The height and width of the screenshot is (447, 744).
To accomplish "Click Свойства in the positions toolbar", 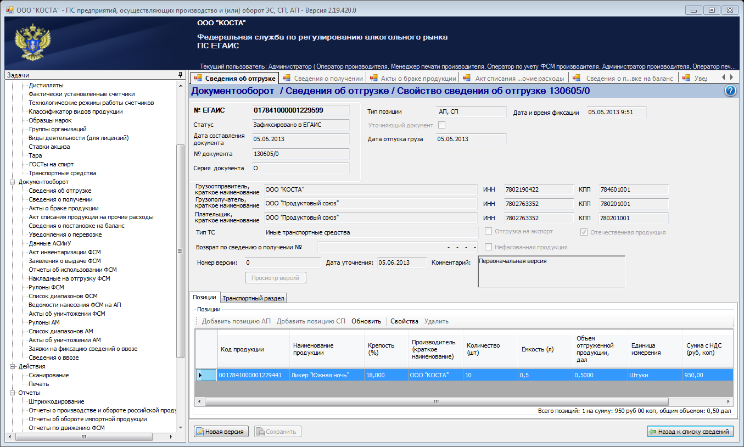I will tap(404, 321).
